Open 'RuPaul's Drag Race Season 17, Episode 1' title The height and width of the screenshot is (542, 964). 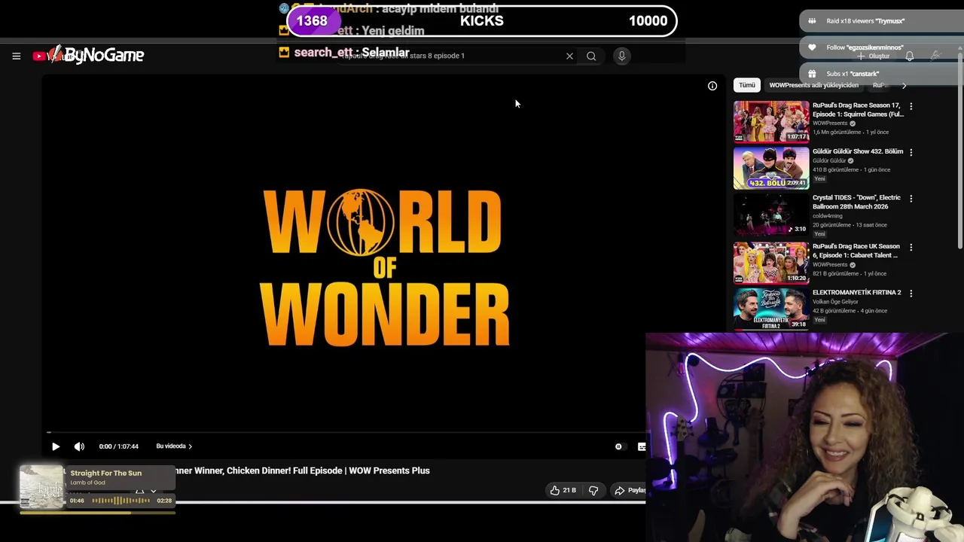pyautogui.click(x=858, y=110)
